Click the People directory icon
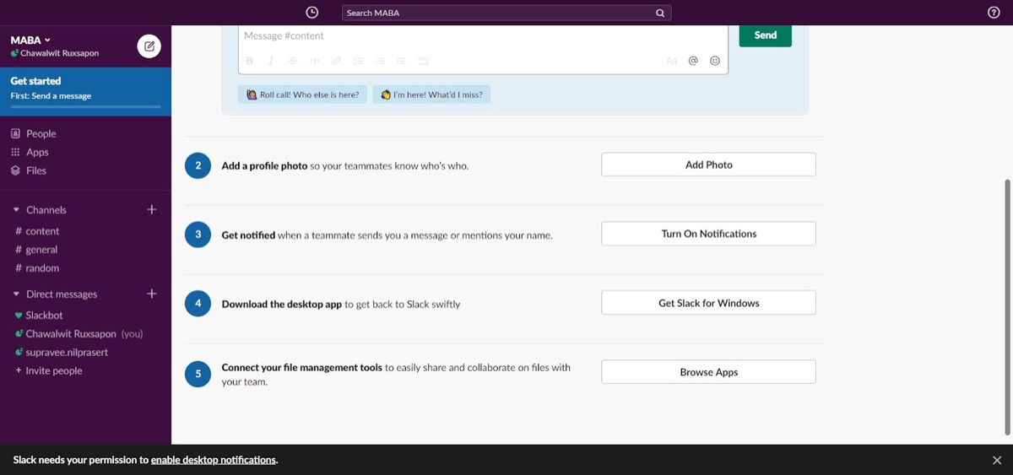The height and width of the screenshot is (475, 1013). pyautogui.click(x=15, y=133)
